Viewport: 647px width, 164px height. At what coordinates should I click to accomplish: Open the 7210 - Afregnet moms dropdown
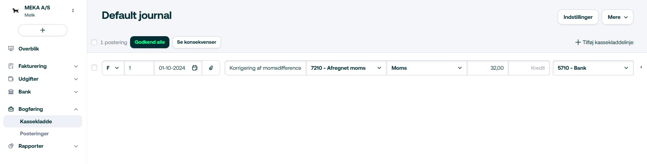346,68
